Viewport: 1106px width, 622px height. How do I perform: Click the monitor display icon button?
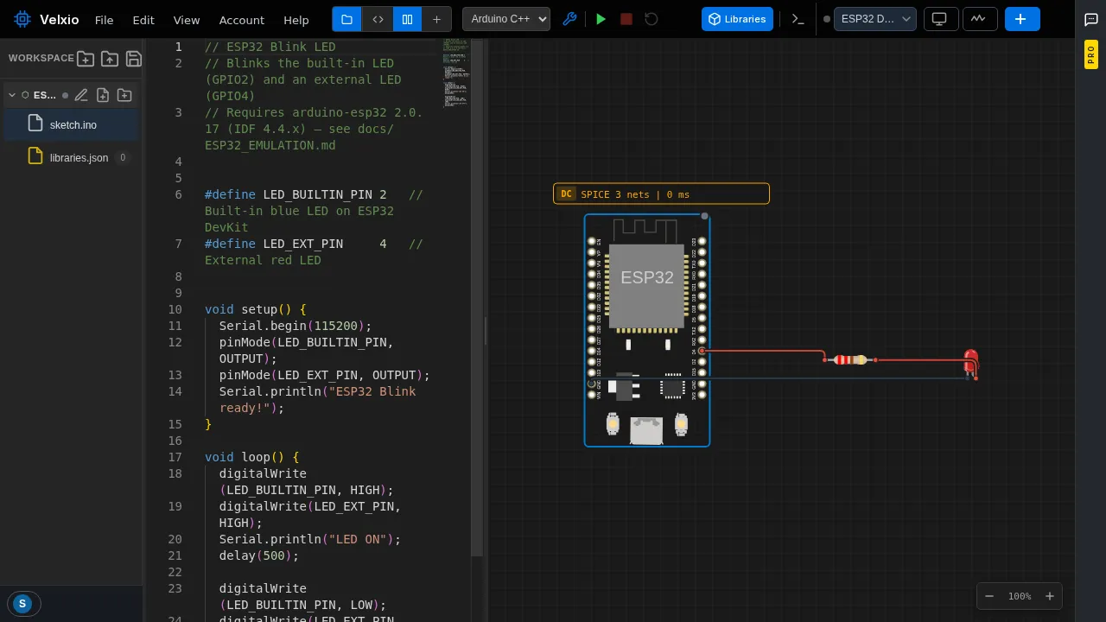coord(940,19)
